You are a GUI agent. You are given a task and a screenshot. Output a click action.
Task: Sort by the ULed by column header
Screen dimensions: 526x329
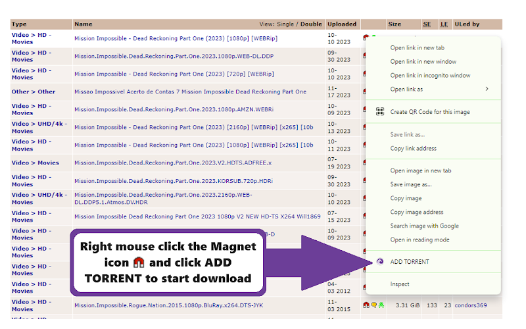pyautogui.click(x=467, y=24)
